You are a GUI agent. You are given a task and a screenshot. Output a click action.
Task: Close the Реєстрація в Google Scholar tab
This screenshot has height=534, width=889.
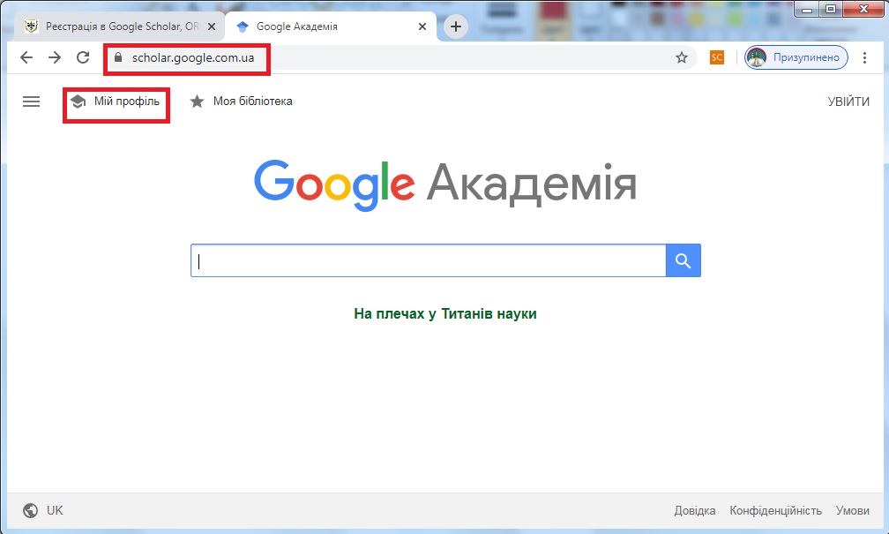[x=212, y=26]
